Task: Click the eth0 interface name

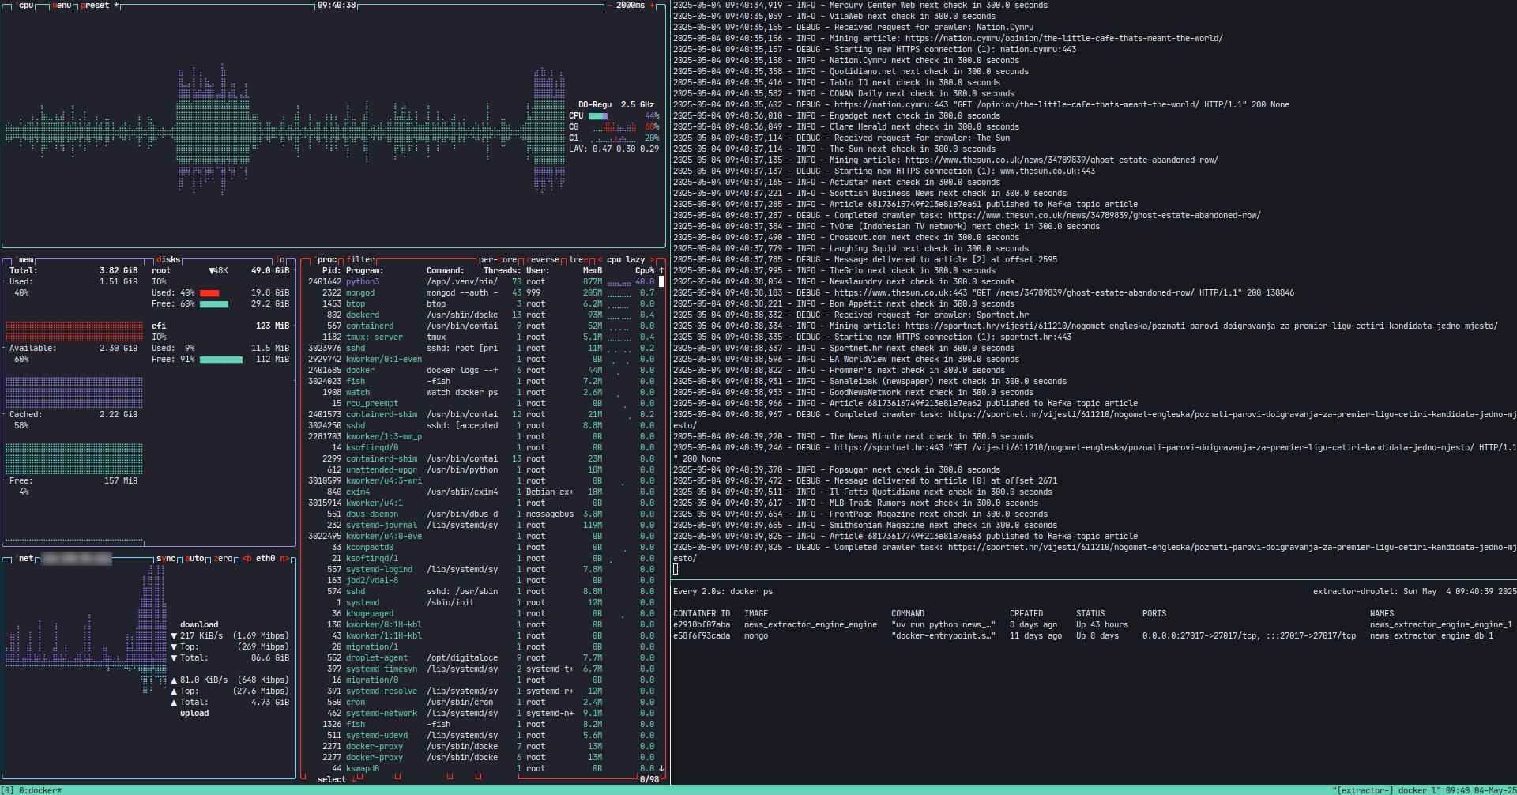Action: 265,559
